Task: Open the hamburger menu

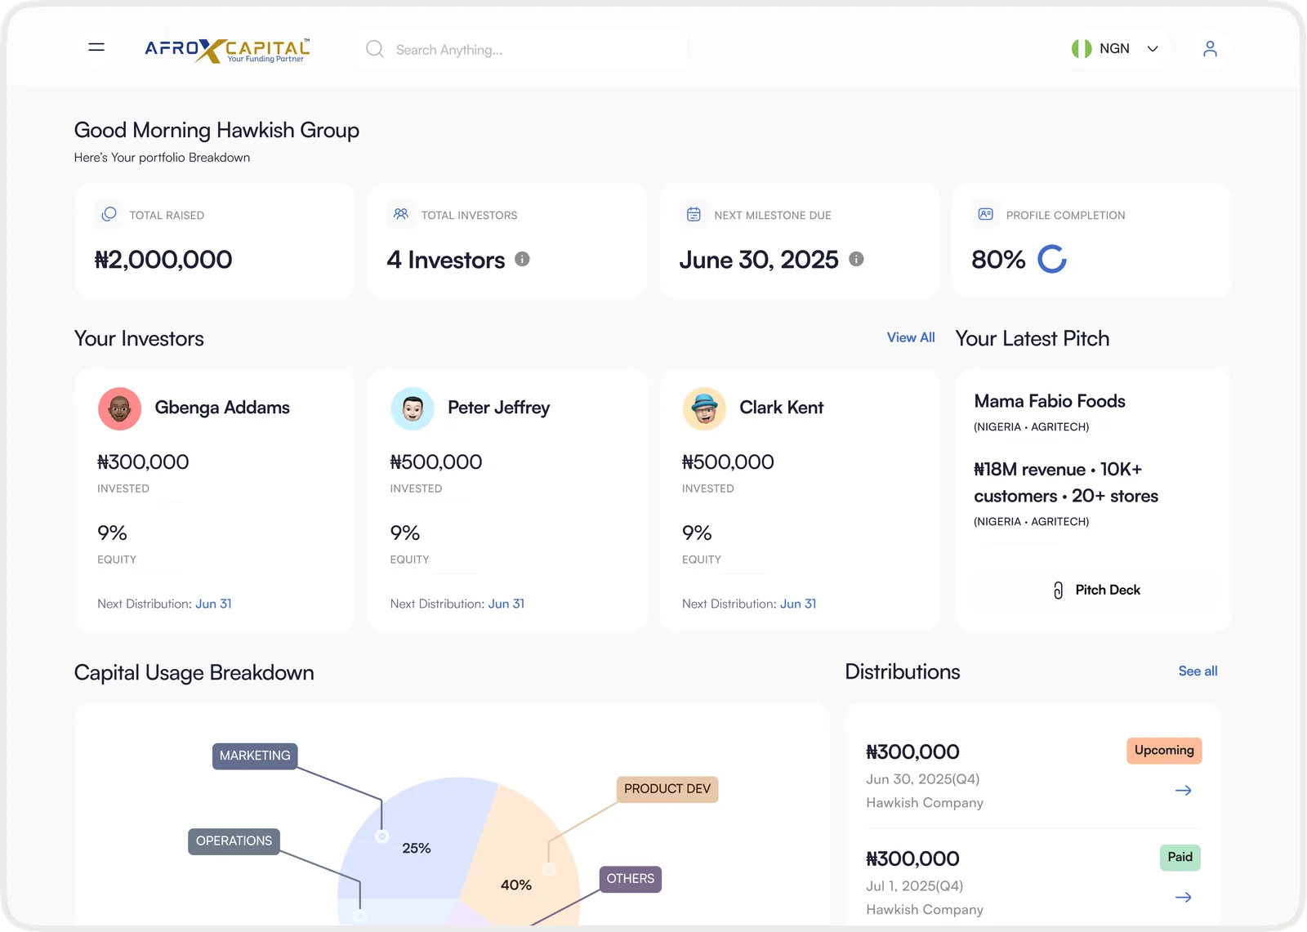Action: coord(96,47)
